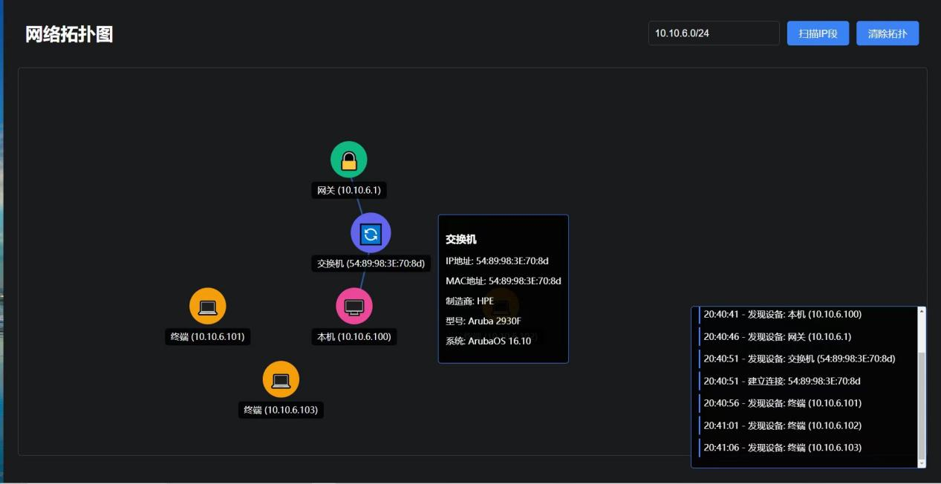
Task: Click the log panel scrollbar thumb
Action: (x=922, y=405)
